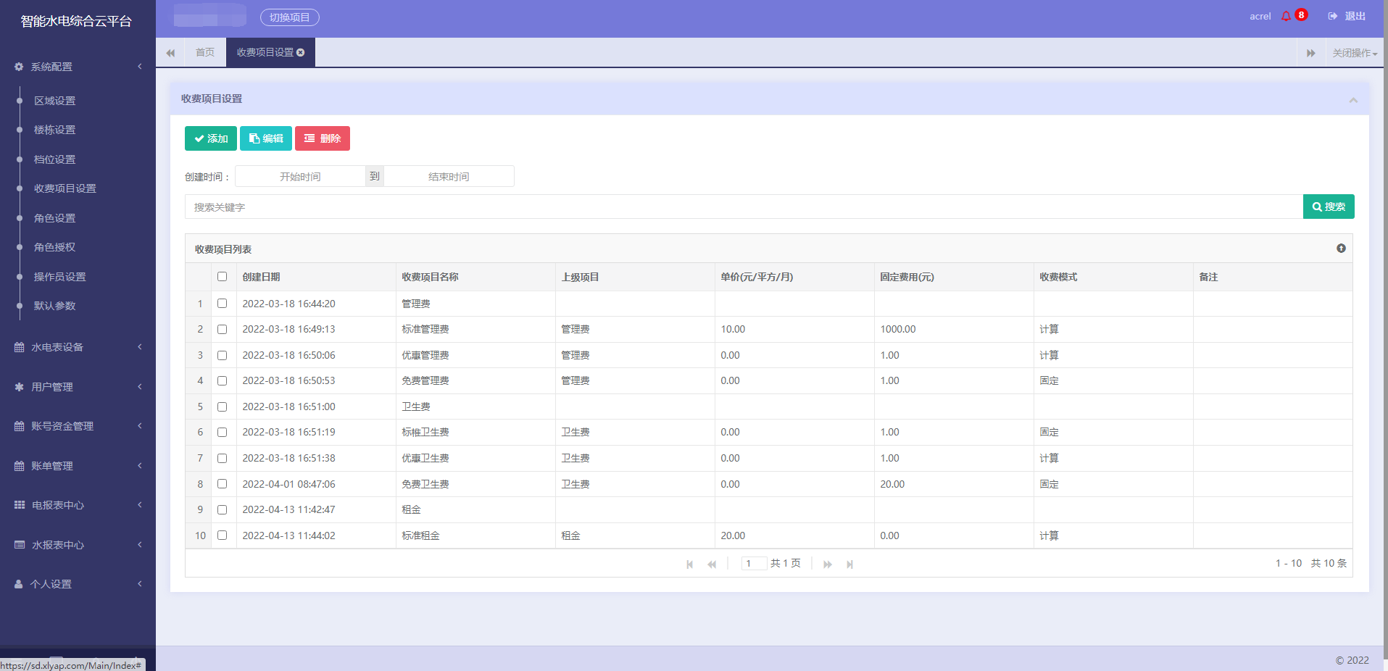Click the icon beside 账单管理
Viewport: 1388px width, 671px height.
[x=19, y=466]
